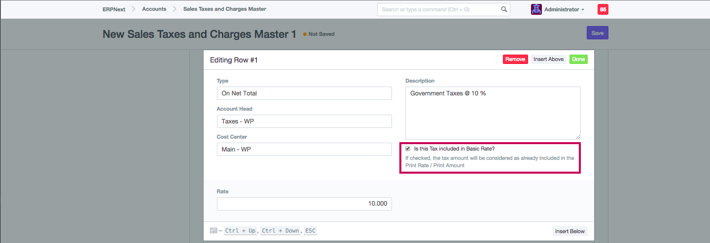
Task: Open the Cost Center link field
Action: pos(304,150)
